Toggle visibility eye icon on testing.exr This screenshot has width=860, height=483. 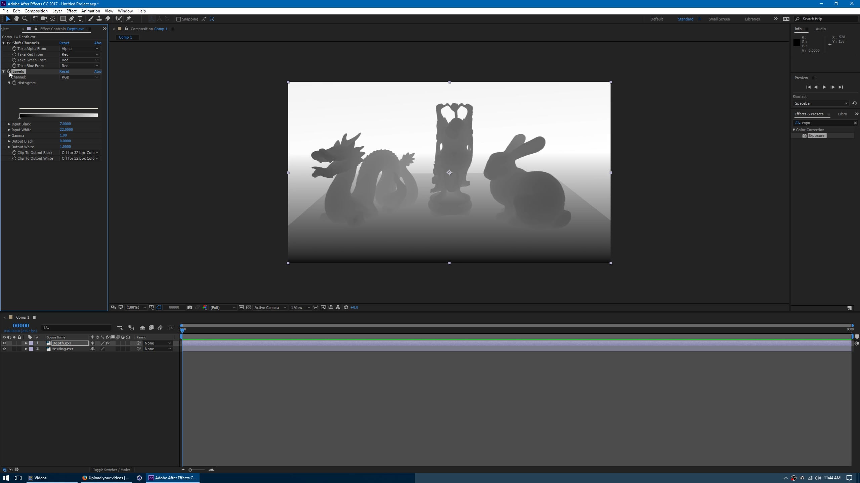[x=4, y=348]
